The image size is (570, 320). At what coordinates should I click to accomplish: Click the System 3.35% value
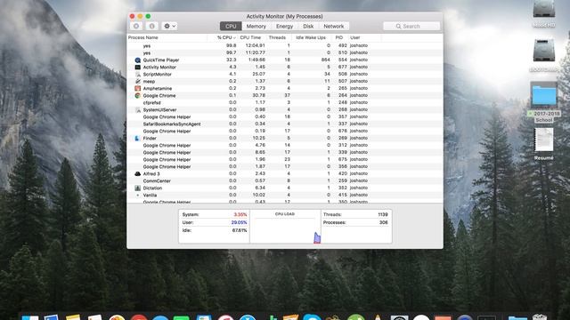240,215
